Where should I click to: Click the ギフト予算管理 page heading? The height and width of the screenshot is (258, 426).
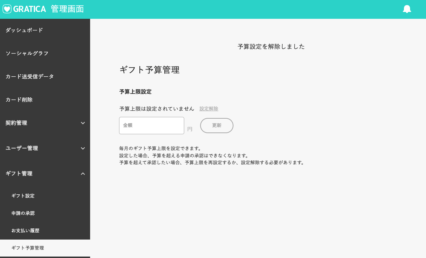click(149, 70)
